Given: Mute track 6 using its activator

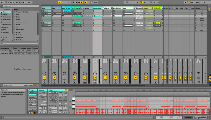Looking at the screenshot, I should [95, 78].
